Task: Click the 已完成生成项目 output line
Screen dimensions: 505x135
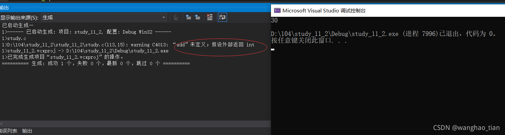Action: (x=63, y=57)
